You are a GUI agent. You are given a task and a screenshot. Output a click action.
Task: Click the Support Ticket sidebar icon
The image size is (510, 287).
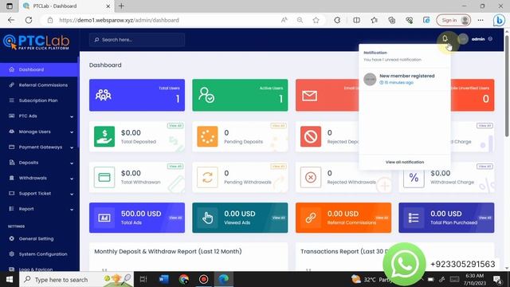(x=12, y=193)
